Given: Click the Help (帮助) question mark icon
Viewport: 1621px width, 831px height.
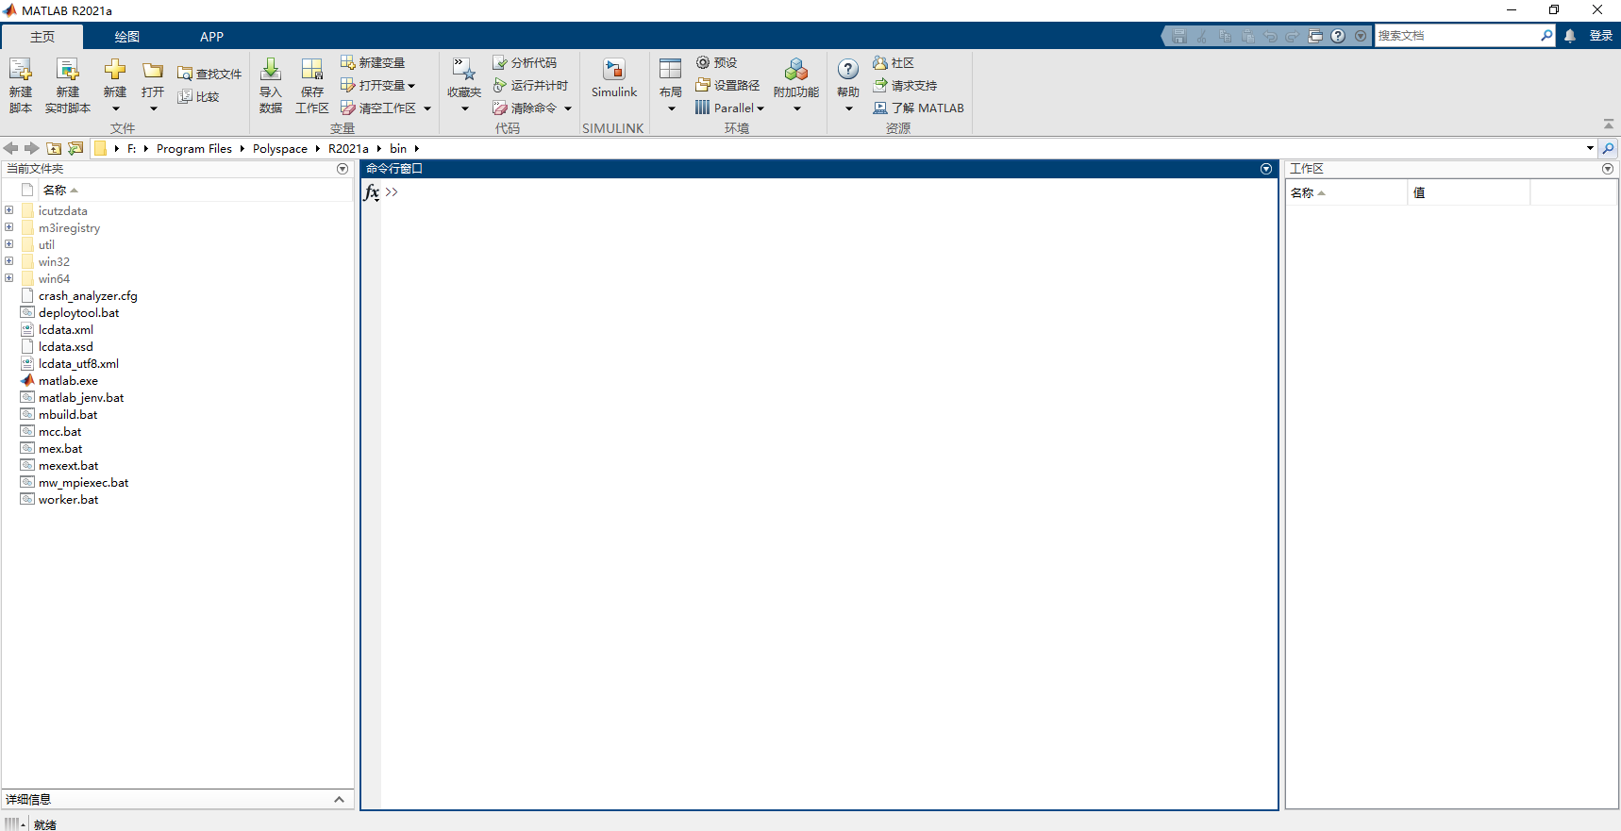Looking at the screenshot, I should [848, 70].
